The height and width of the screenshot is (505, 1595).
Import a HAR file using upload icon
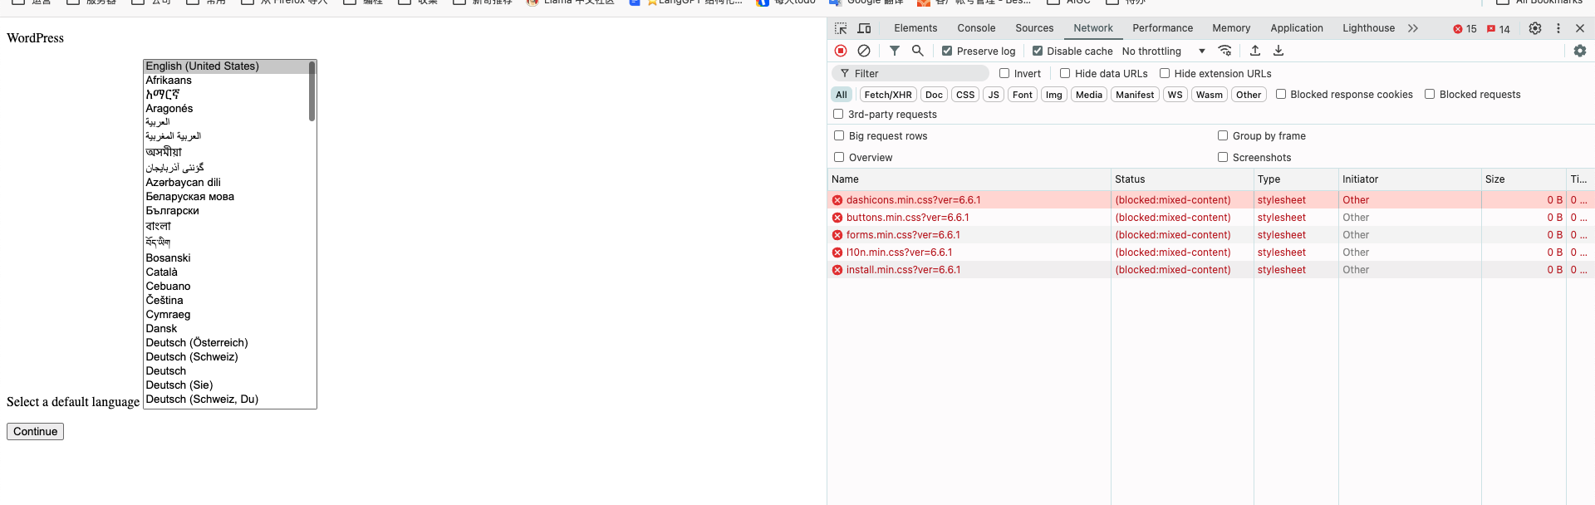point(1255,51)
